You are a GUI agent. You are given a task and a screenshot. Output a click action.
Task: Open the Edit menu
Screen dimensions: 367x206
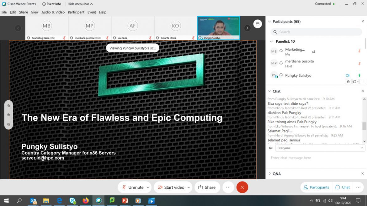pos(13,12)
